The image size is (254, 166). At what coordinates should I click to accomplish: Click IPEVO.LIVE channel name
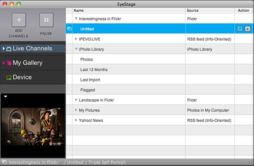[90, 39]
